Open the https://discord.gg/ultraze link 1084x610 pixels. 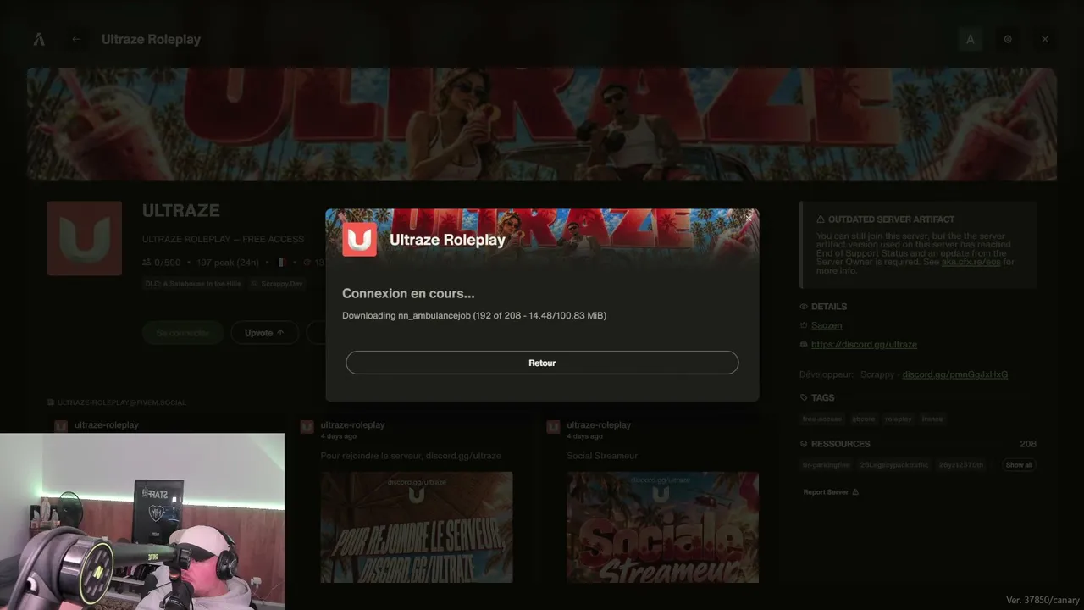click(864, 345)
